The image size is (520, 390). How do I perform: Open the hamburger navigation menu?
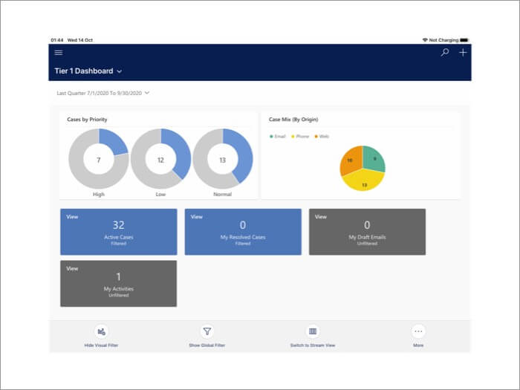click(x=59, y=53)
